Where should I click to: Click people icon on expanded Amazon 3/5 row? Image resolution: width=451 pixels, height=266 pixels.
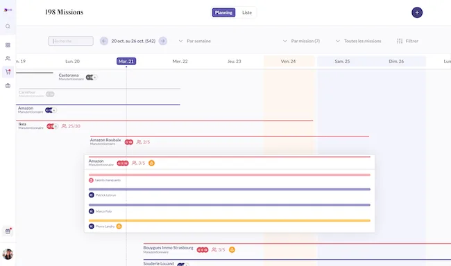pos(134,163)
